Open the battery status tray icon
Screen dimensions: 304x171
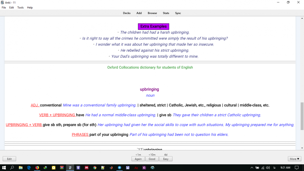[257, 168]
